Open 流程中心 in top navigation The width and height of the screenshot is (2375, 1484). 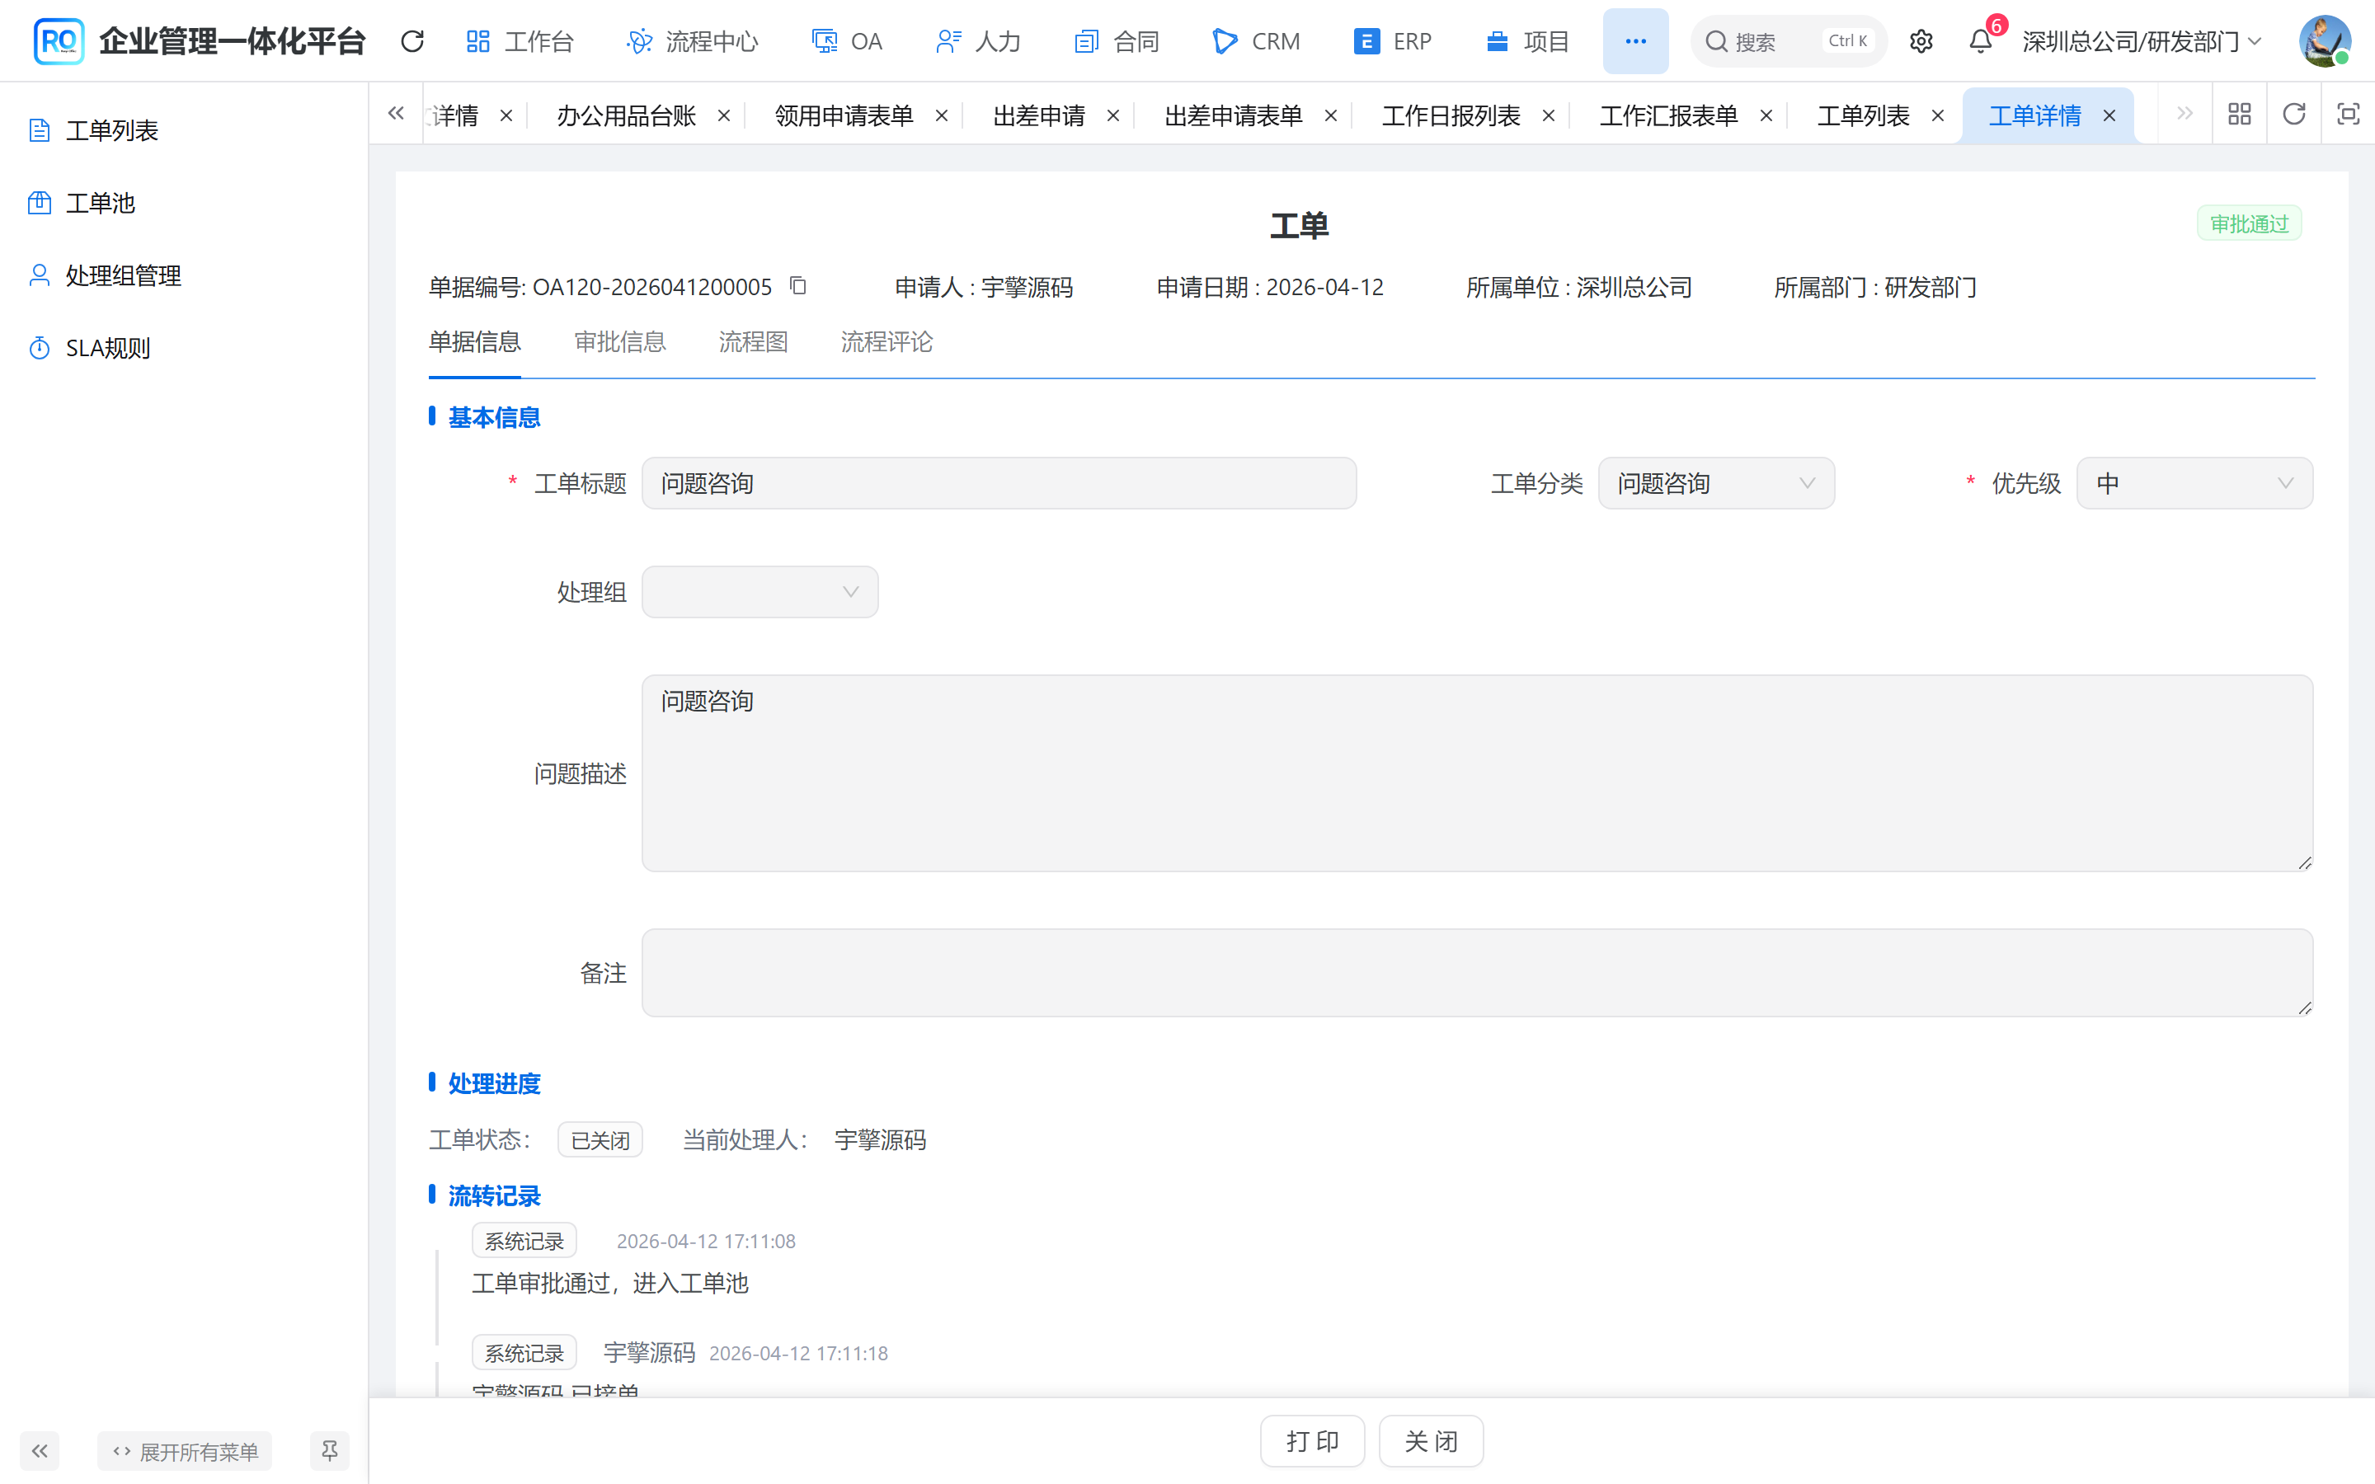coord(693,41)
